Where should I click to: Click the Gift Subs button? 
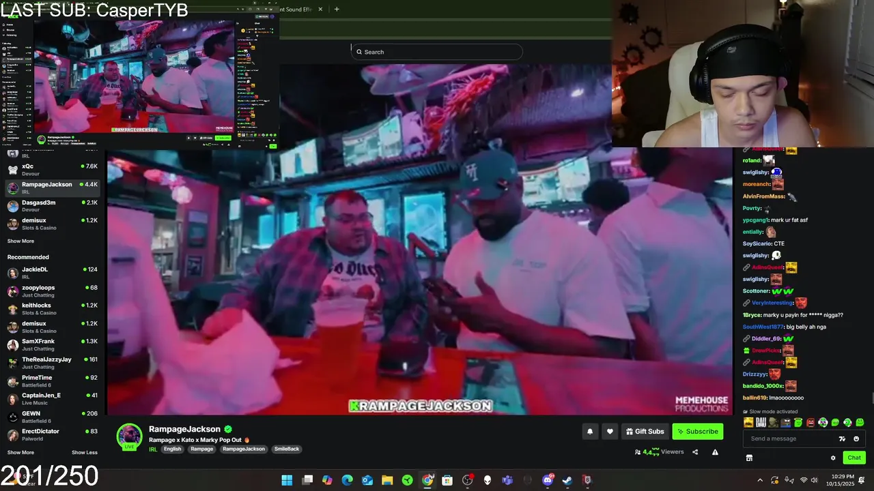[645, 432]
